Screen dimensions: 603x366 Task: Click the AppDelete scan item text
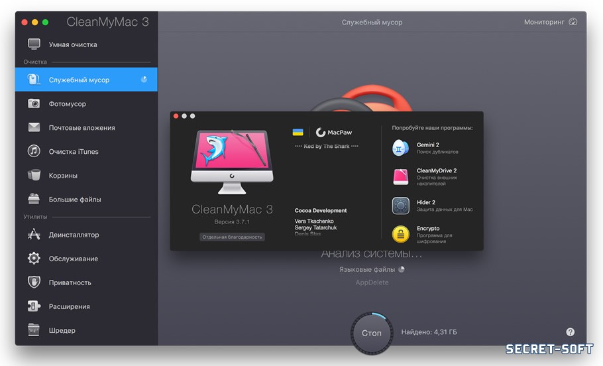(x=372, y=282)
